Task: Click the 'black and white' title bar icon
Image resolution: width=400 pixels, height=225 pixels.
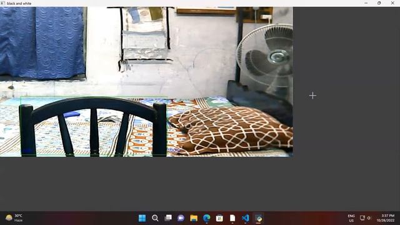Action: coord(2,3)
